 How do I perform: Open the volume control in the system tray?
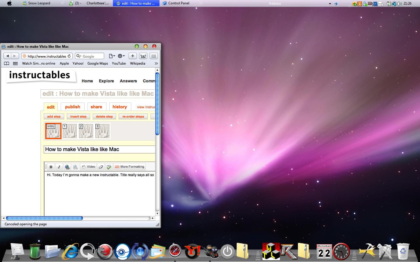point(400,4)
